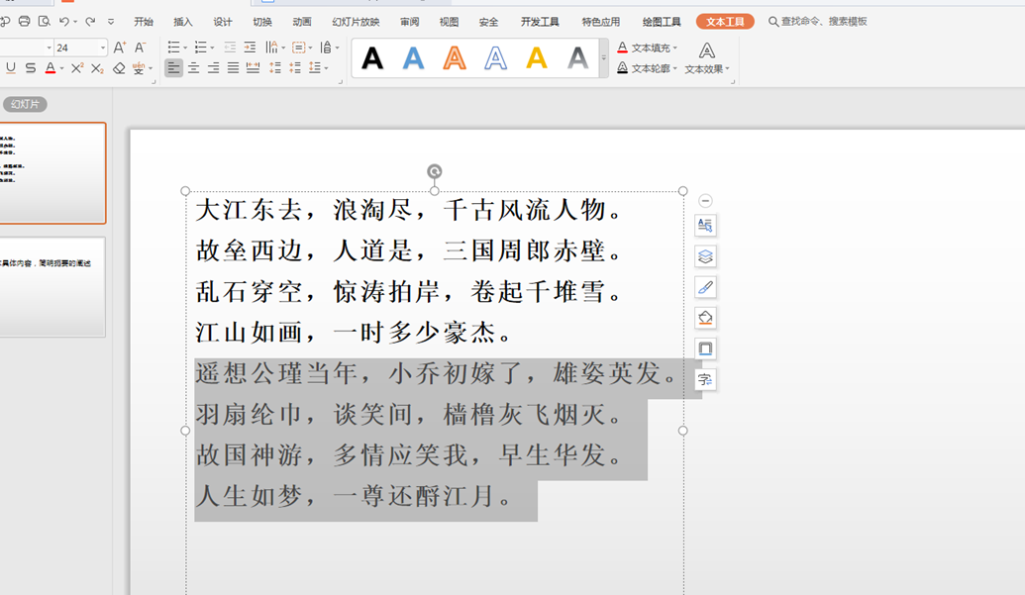
Task: Decrease paragraph spacing icon
Action: (295, 68)
